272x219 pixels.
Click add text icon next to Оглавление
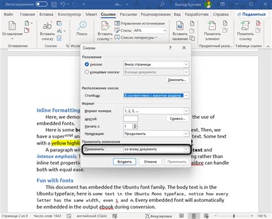tap(28, 24)
